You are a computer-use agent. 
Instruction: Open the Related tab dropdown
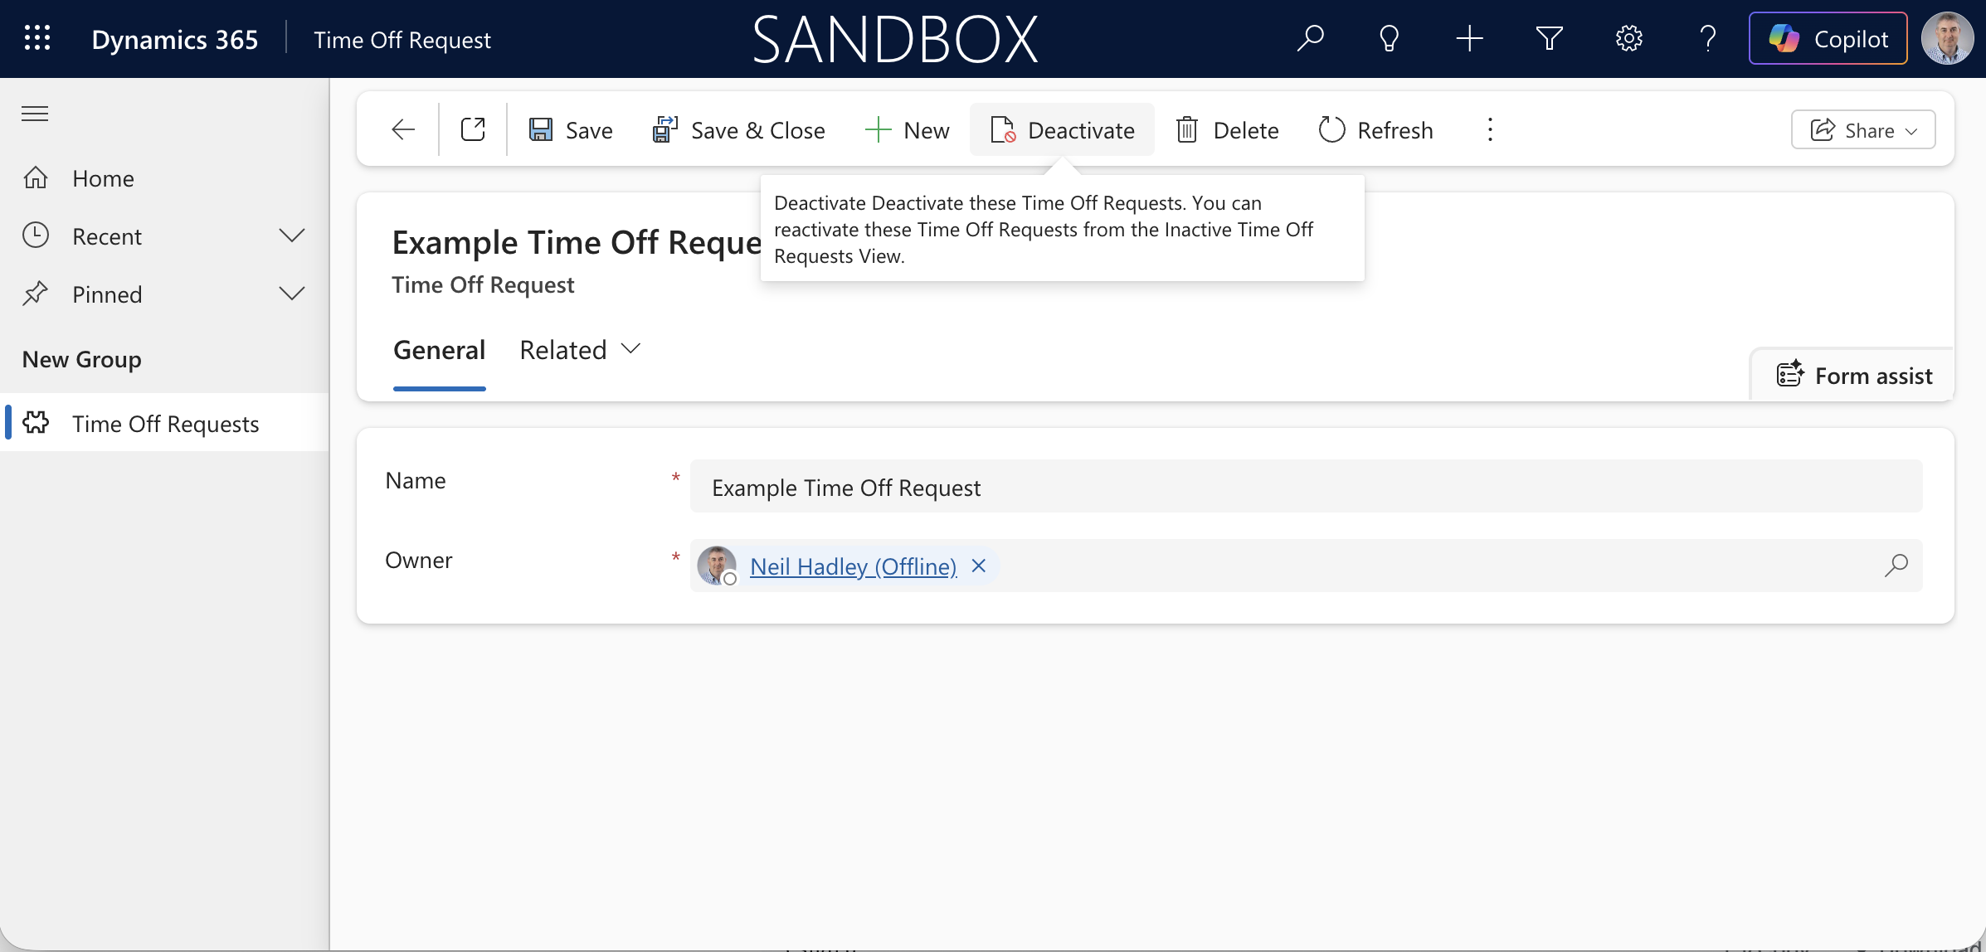[x=581, y=350]
